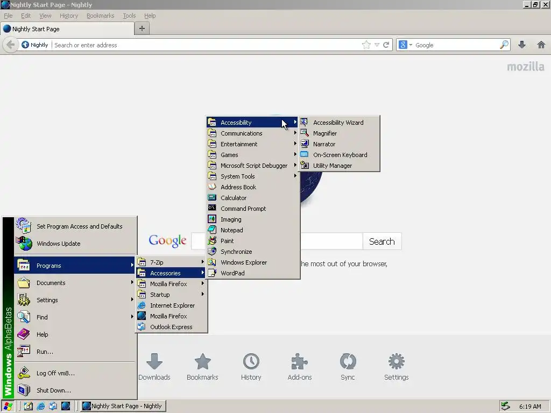Open Imaging program
This screenshot has width=551, height=413.
253,219
